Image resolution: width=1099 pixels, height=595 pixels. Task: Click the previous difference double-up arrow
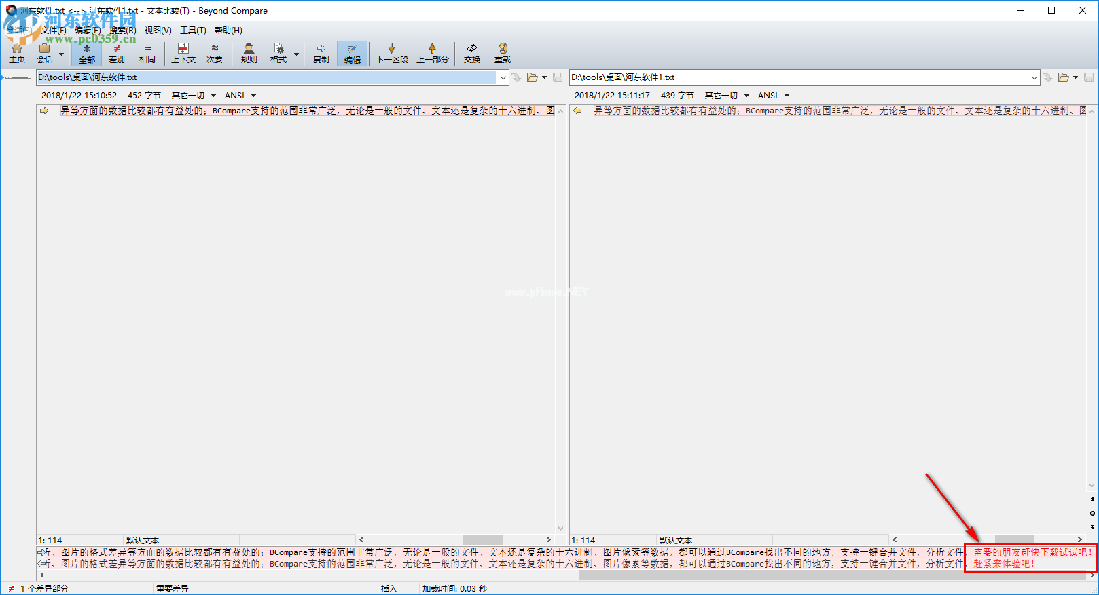[x=1092, y=499]
